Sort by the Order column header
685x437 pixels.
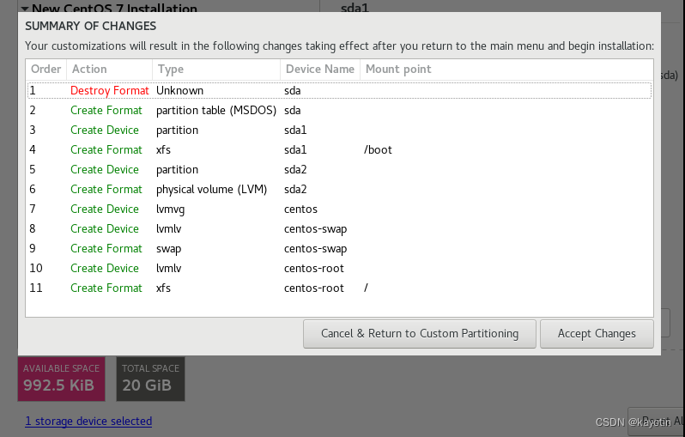click(45, 69)
